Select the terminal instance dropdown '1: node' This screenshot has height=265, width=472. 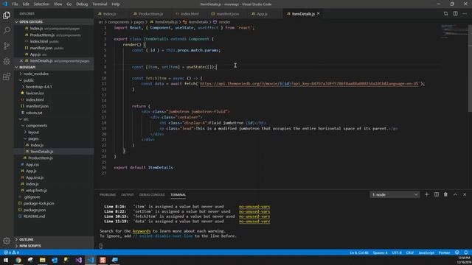pyautogui.click(x=395, y=194)
